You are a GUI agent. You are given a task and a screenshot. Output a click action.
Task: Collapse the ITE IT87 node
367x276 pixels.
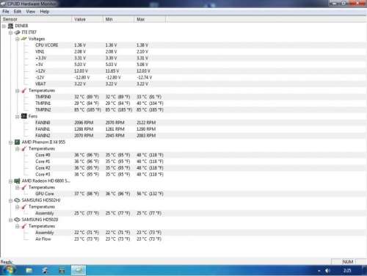point(10,32)
